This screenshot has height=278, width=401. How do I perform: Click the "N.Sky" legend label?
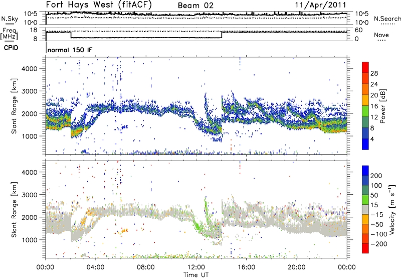(x=10, y=19)
